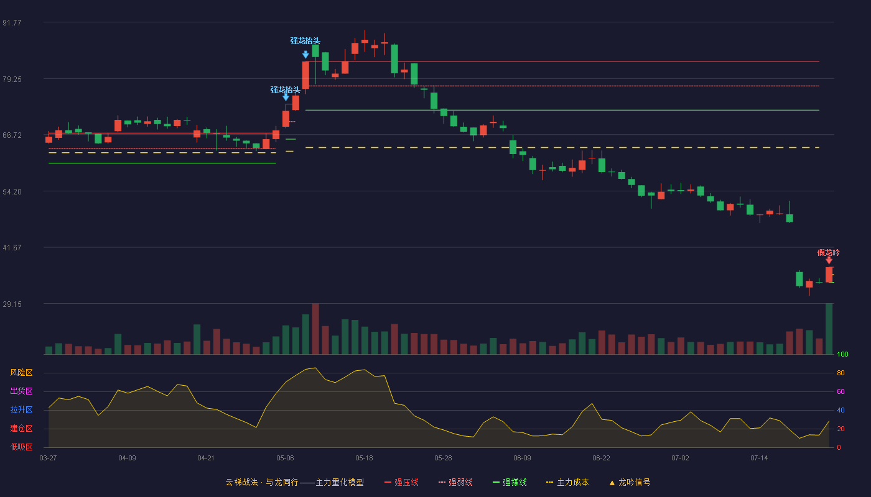Click the 龙吟信号 triangle legend icon
Viewport: 871px width, 497px height.
coord(612,483)
